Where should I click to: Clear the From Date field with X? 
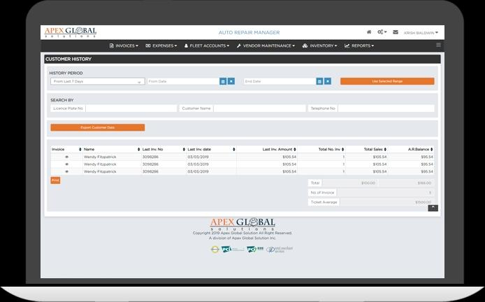(231, 81)
